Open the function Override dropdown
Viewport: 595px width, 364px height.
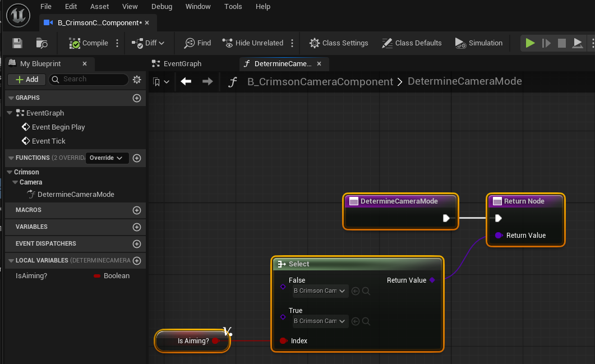107,158
